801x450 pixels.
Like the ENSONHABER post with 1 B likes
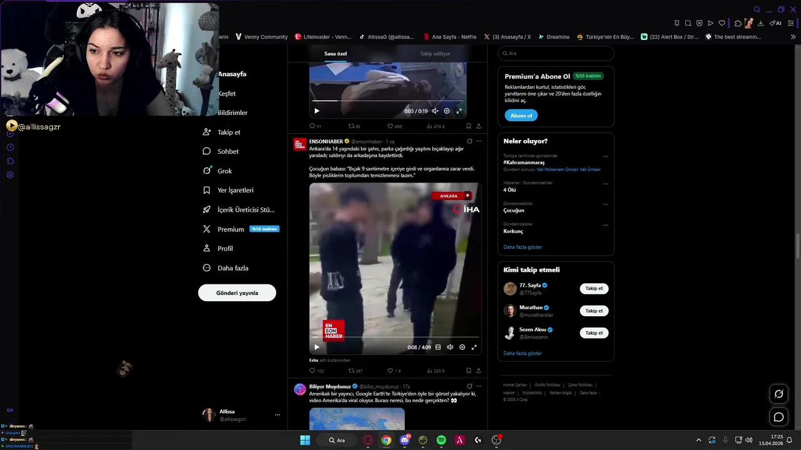coord(394,371)
